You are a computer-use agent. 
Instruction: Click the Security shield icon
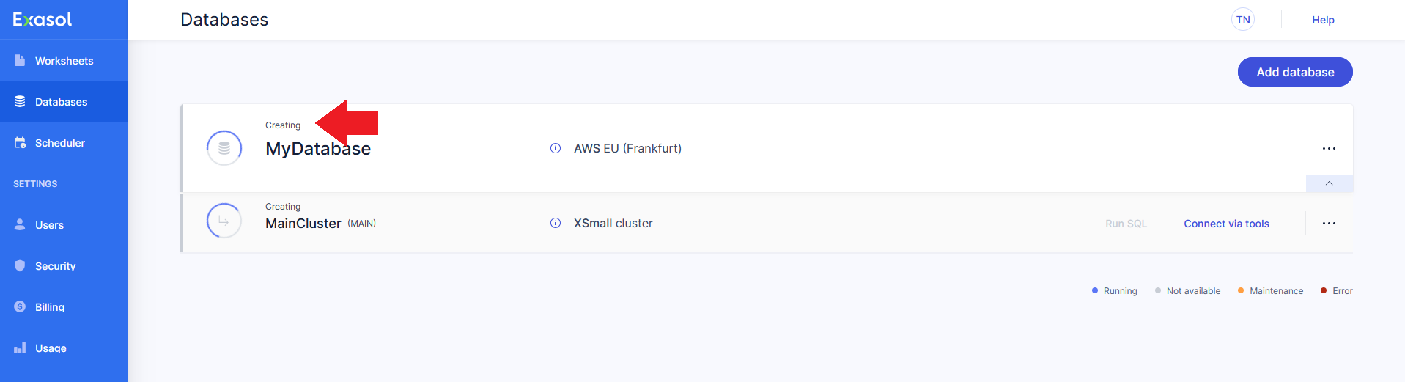20,265
